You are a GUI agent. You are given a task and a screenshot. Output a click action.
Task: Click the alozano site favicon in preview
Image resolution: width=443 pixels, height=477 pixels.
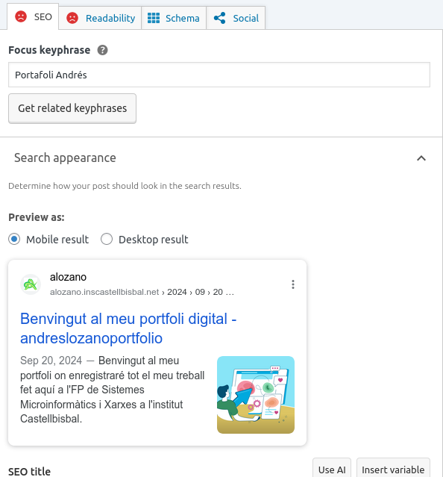click(31, 284)
